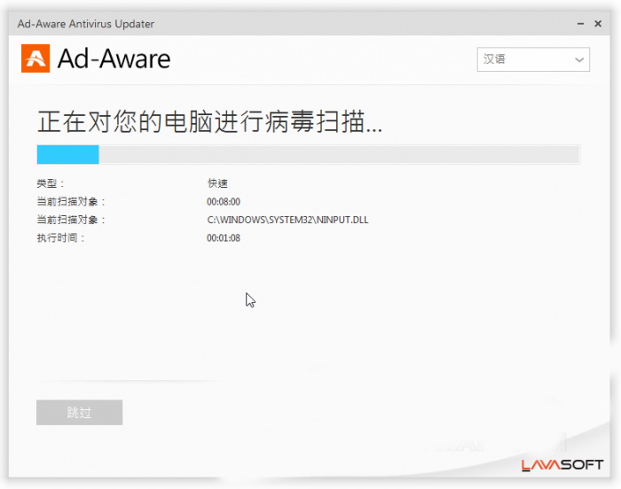Click the heading 正在对您的电脑进行病毒扫描

tap(209, 122)
